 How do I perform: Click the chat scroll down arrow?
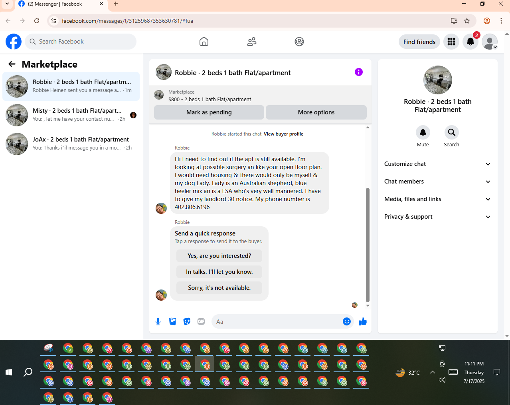click(x=368, y=306)
